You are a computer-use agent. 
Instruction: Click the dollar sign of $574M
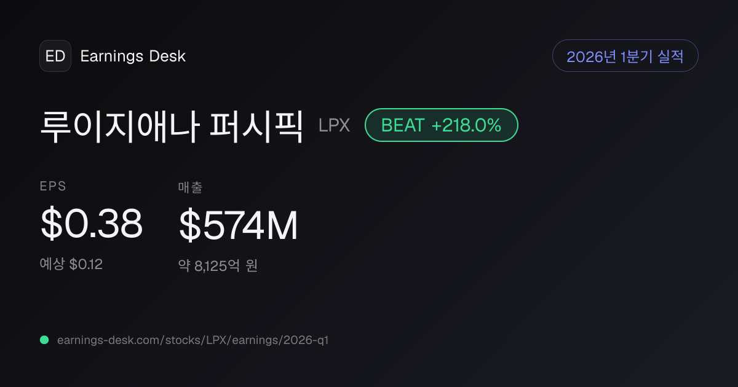pyautogui.click(x=189, y=225)
